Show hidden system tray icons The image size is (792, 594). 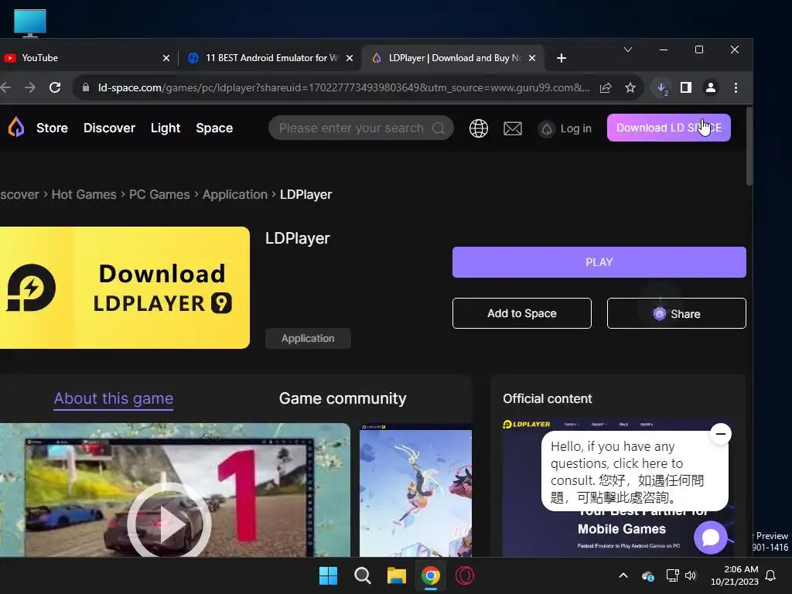623,575
